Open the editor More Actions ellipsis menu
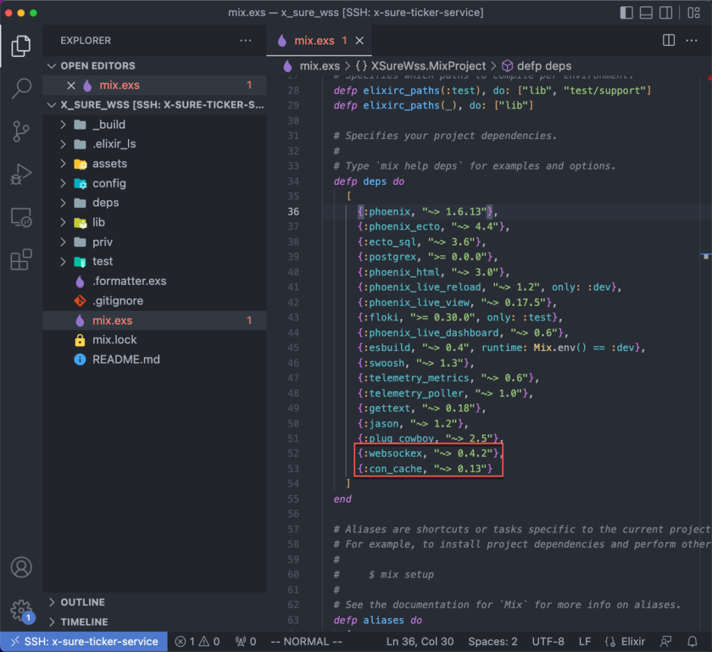 tap(691, 40)
